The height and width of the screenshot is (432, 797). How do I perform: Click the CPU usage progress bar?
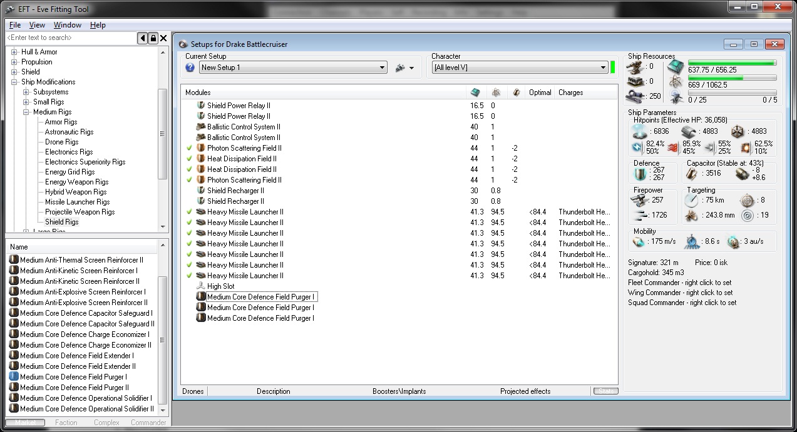click(x=732, y=63)
